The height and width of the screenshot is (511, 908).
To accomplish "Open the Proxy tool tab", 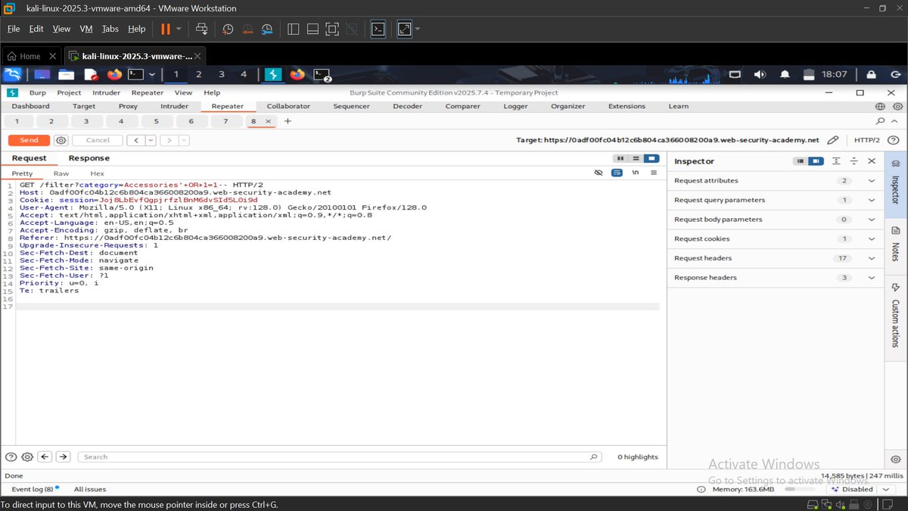I will pyautogui.click(x=128, y=106).
